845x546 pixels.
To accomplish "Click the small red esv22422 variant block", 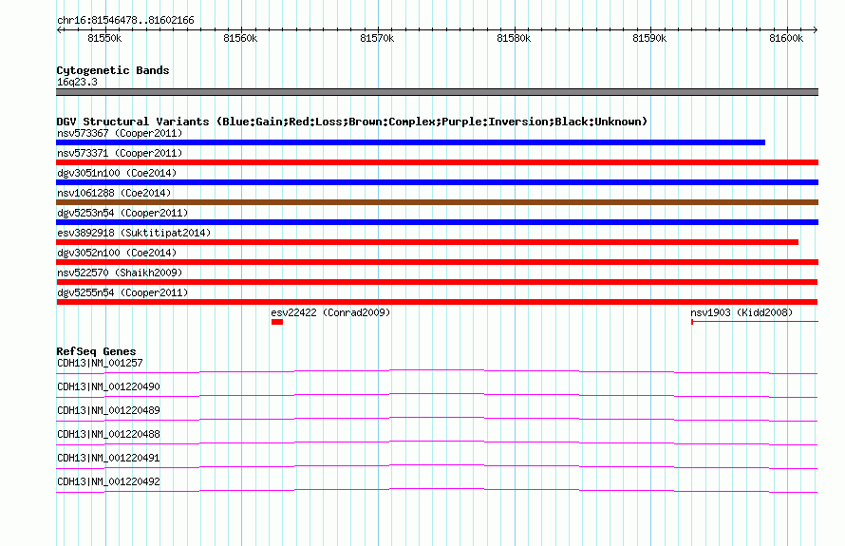I will pyautogui.click(x=277, y=322).
